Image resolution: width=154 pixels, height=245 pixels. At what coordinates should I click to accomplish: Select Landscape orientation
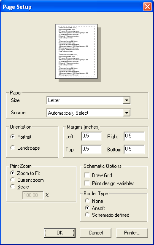pyautogui.click(x=13, y=148)
